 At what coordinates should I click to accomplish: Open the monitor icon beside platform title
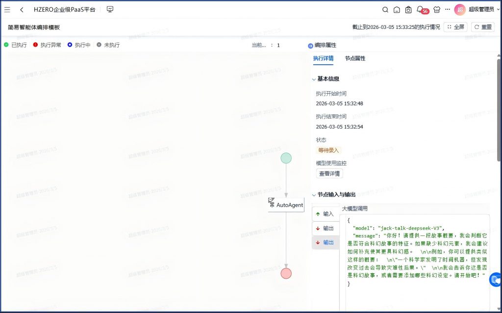pyautogui.click(x=110, y=9)
